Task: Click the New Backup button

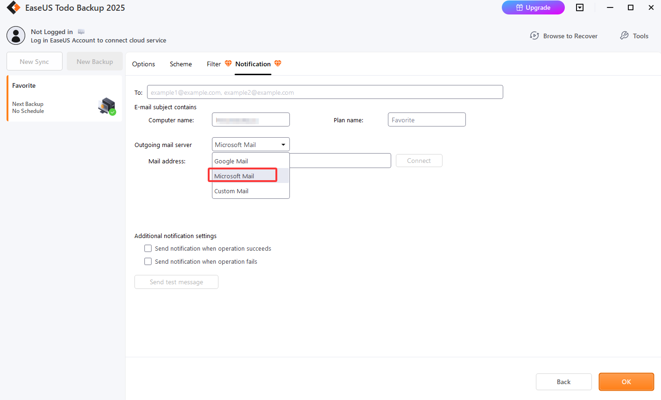Action: 95,61
